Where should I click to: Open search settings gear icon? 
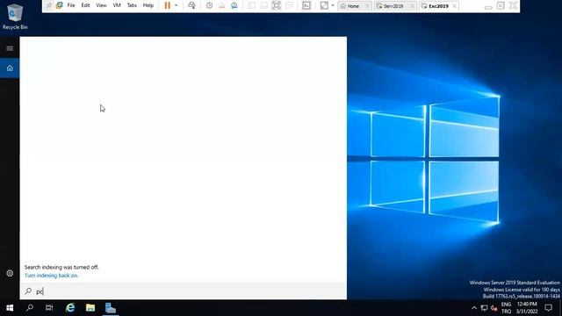(10, 273)
